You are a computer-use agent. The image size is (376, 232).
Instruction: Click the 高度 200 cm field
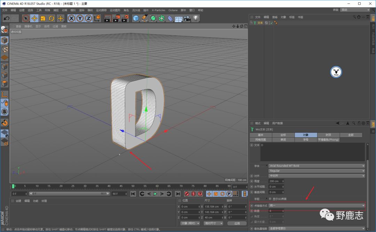pyautogui.click(x=276, y=181)
